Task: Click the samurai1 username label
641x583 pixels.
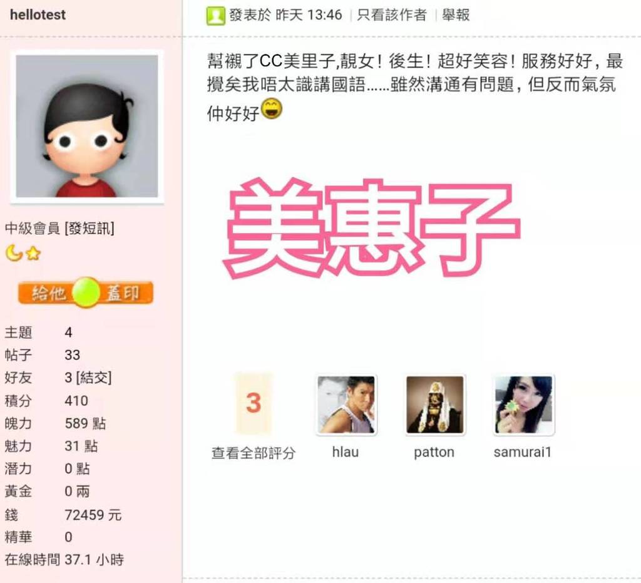Action: [x=523, y=452]
